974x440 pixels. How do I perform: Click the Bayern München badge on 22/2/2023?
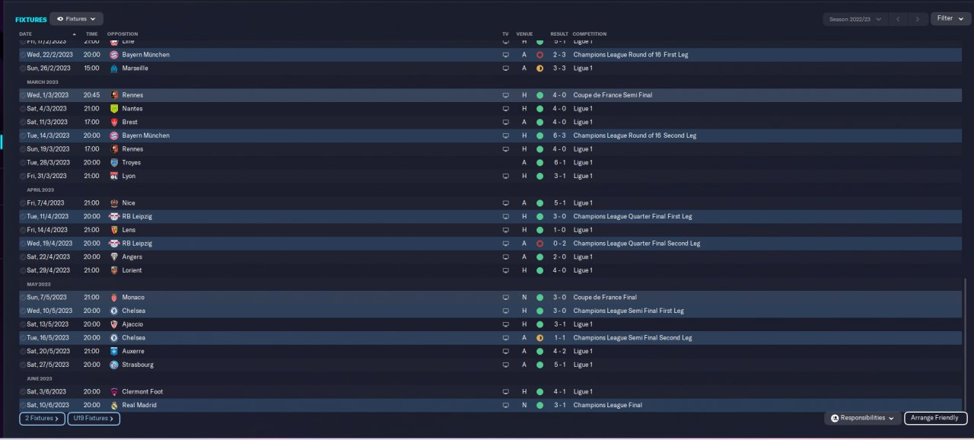tap(114, 55)
